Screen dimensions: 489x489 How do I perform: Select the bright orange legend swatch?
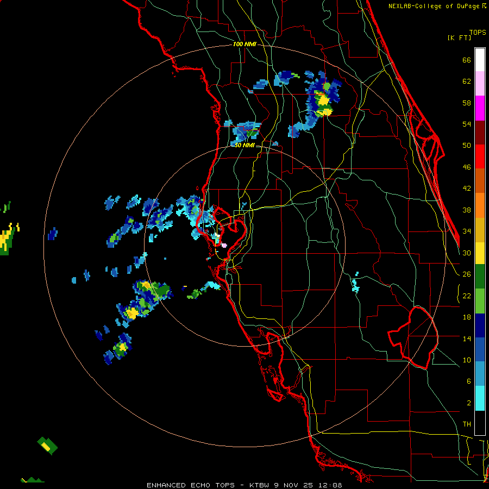(480, 205)
